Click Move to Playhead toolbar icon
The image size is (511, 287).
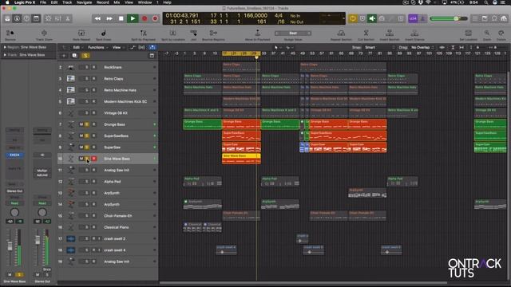pyautogui.click(x=257, y=33)
